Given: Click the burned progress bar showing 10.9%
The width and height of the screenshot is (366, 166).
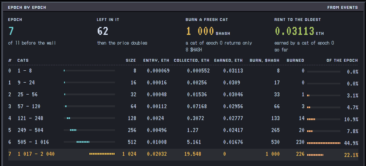Looking at the screenshot, I should [x=324, y=119].
